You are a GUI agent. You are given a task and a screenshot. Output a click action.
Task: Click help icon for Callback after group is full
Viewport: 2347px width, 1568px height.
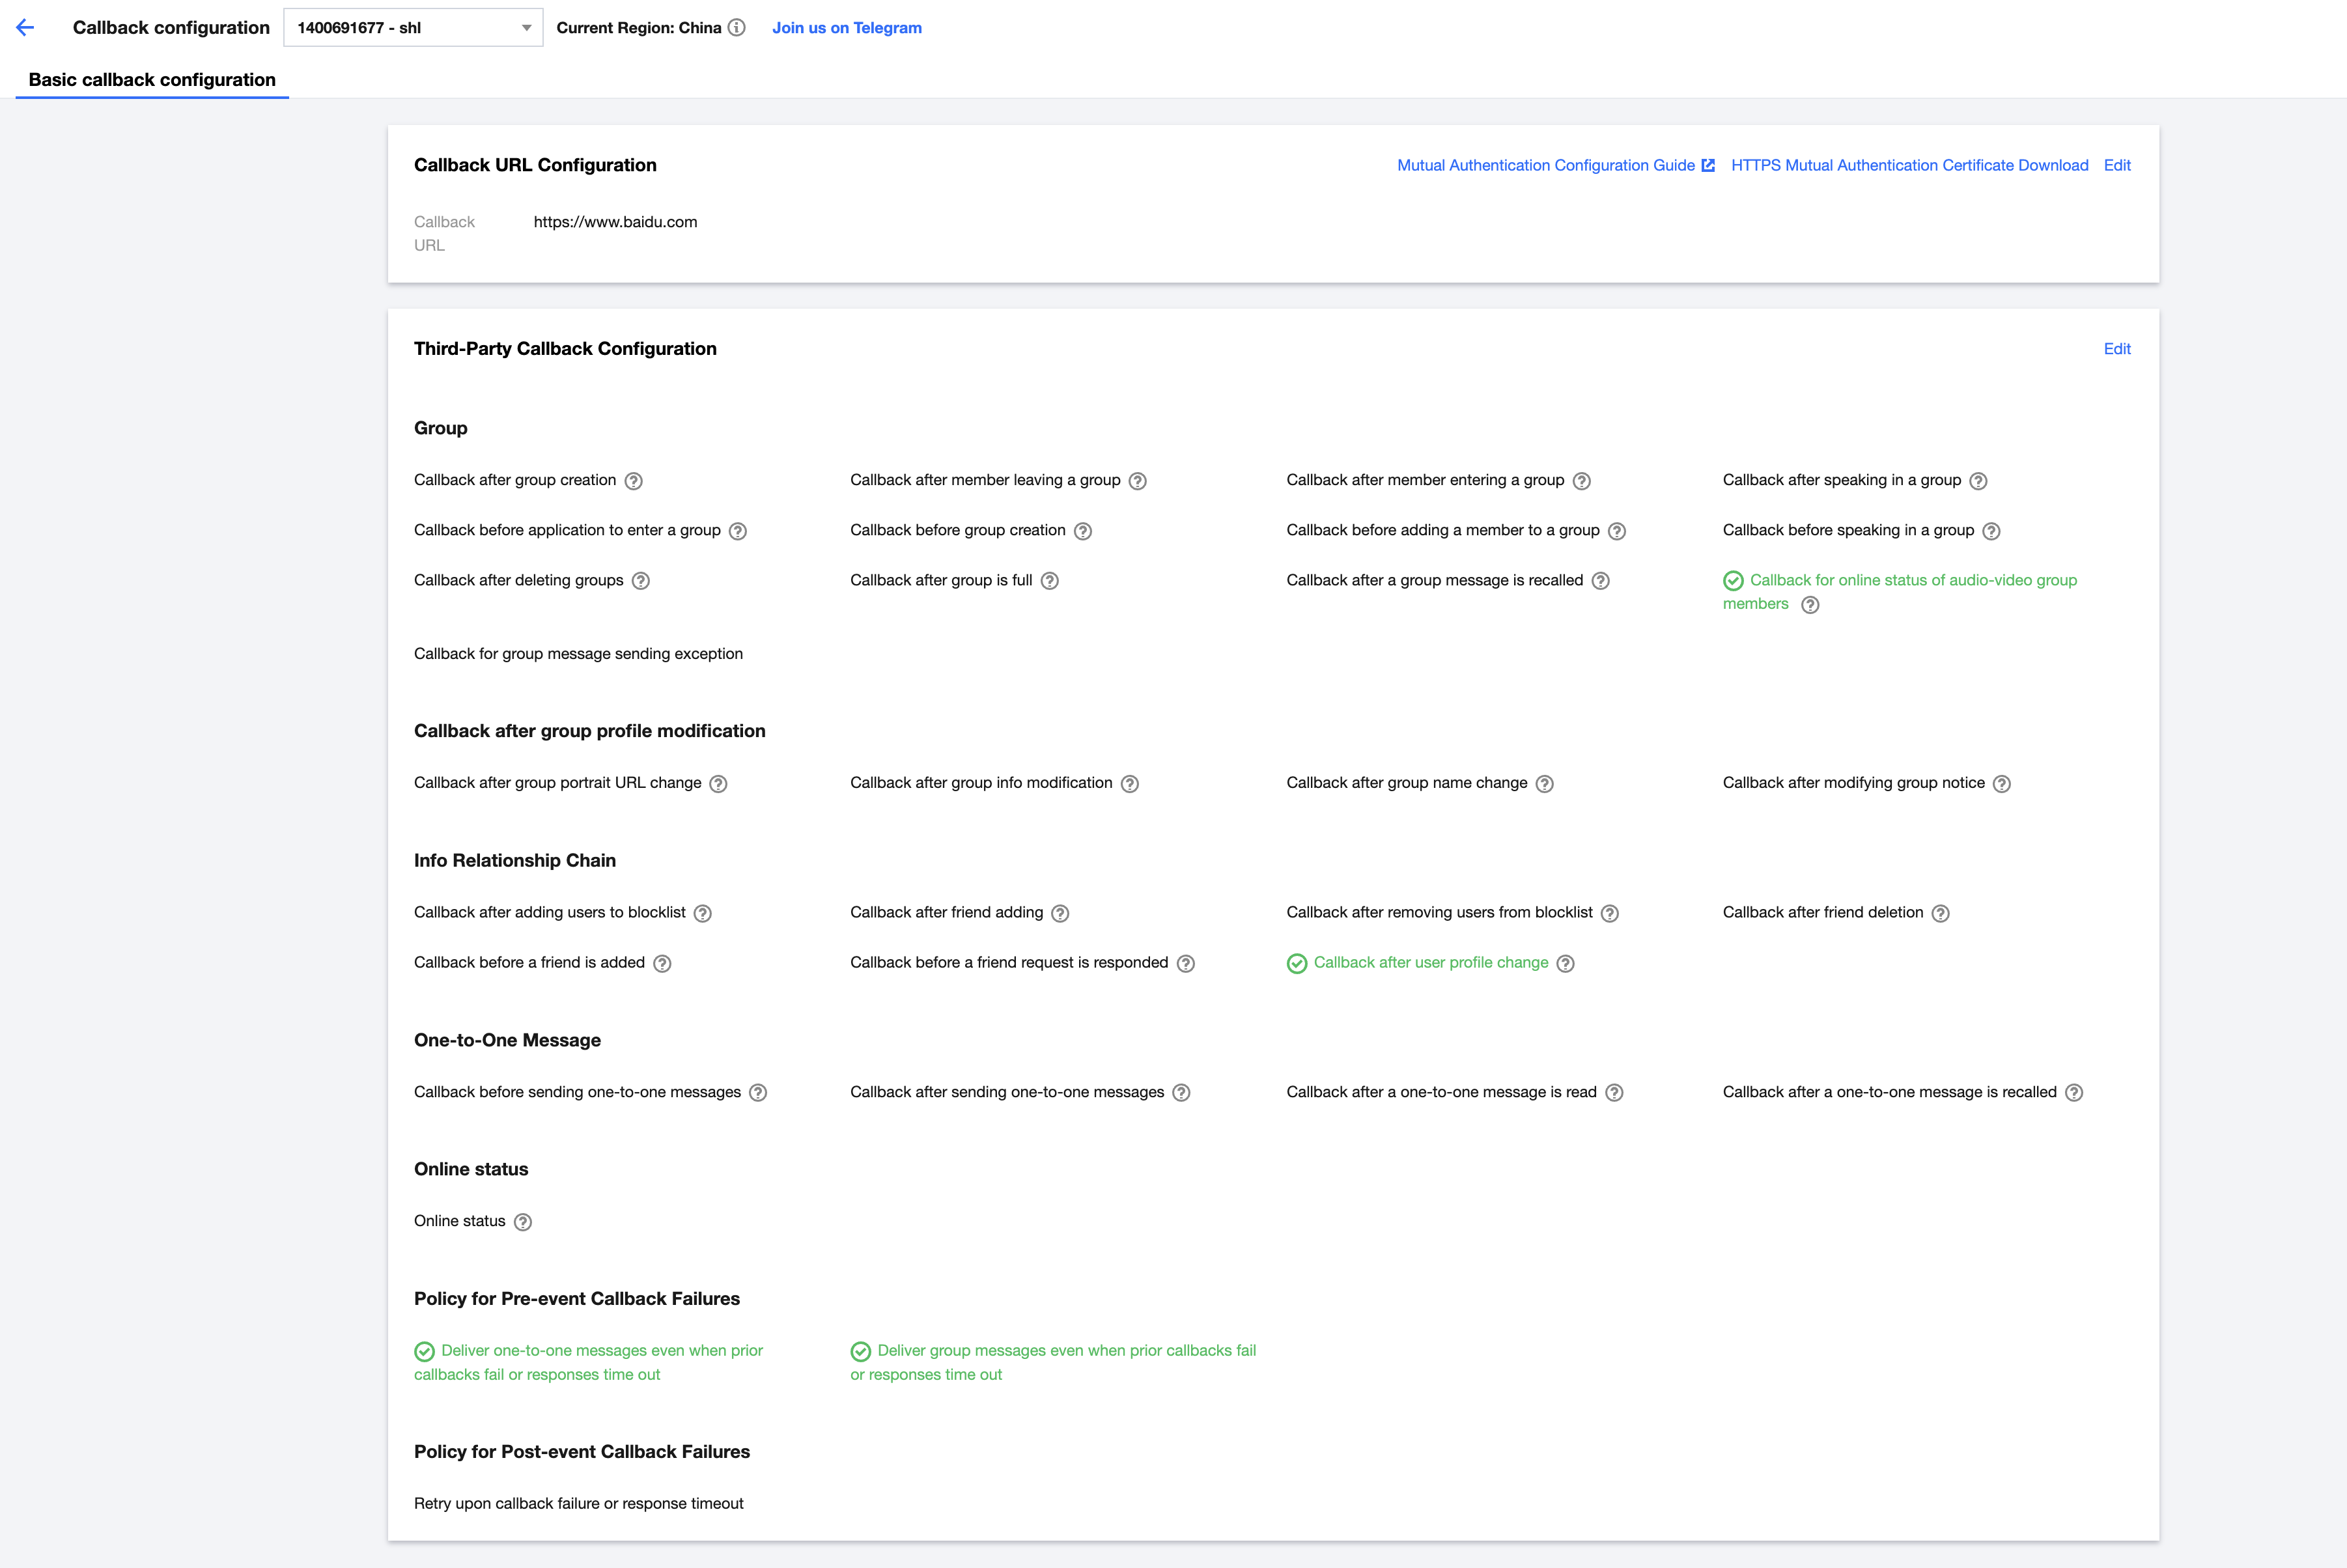[1049, 581]
